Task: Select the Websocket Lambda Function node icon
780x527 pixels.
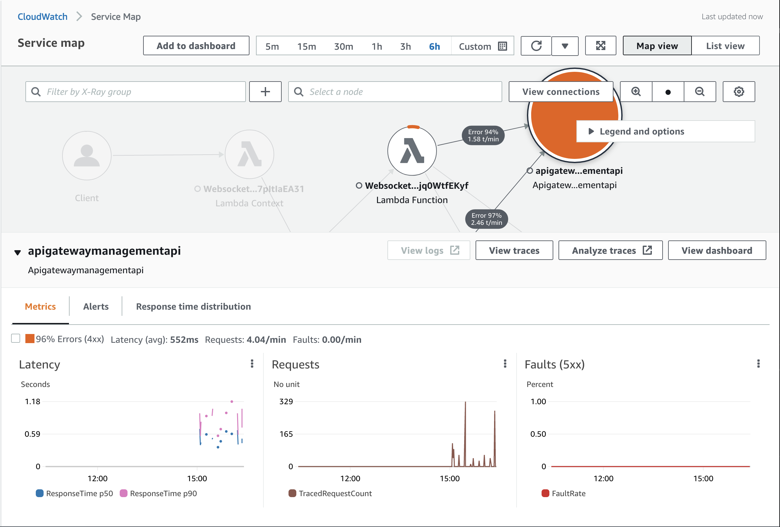Action: click(412, 151)
